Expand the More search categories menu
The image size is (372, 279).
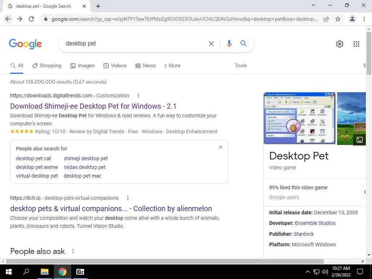pyautogui.click(x=173, y=66)
